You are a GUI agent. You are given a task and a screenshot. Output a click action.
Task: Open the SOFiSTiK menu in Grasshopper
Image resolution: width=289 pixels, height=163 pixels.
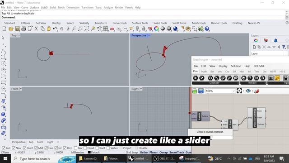click(259, 66)
